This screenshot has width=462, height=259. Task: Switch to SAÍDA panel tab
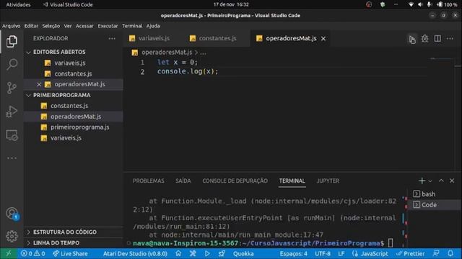tap(183, 181)
